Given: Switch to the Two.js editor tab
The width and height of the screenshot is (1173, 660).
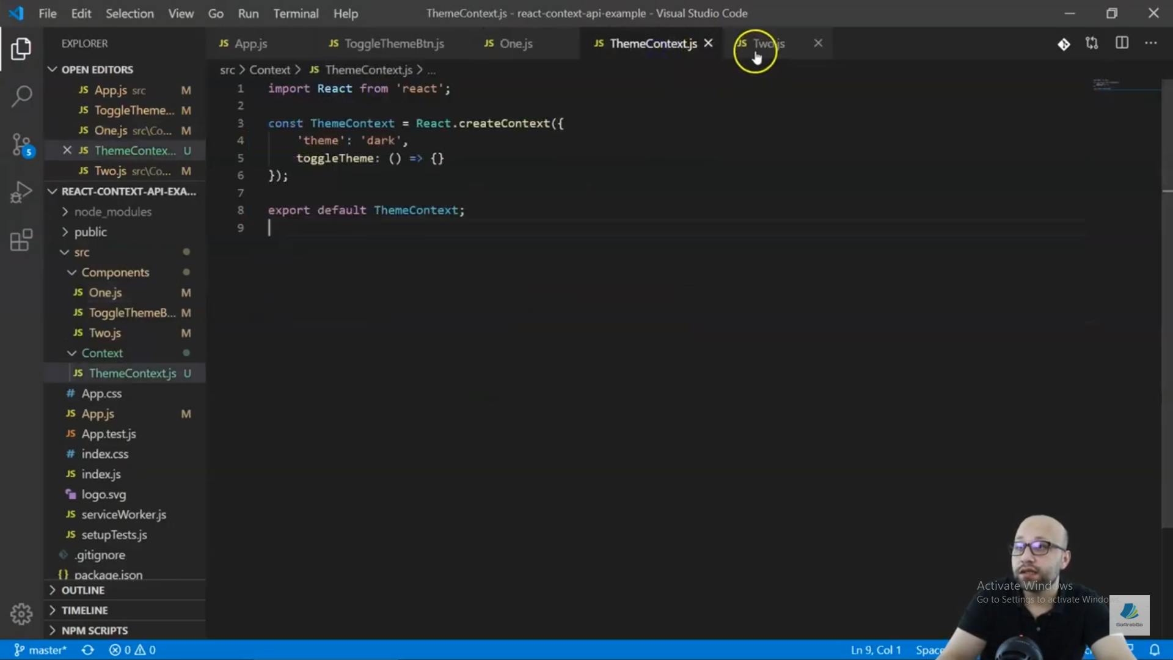Looking at the screenshot, I should (769, 43).
